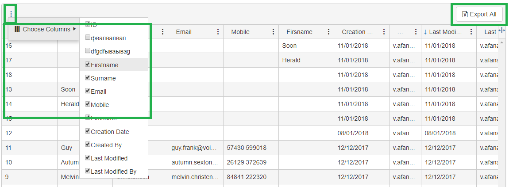
Task: Uncheck the Surname column checkbox
Action: pyautogui.click(x=88, y=78)
